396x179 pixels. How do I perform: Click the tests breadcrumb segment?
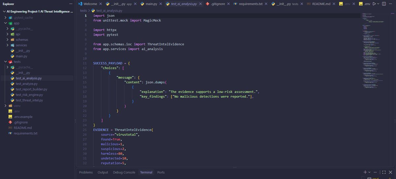[83, 11]
